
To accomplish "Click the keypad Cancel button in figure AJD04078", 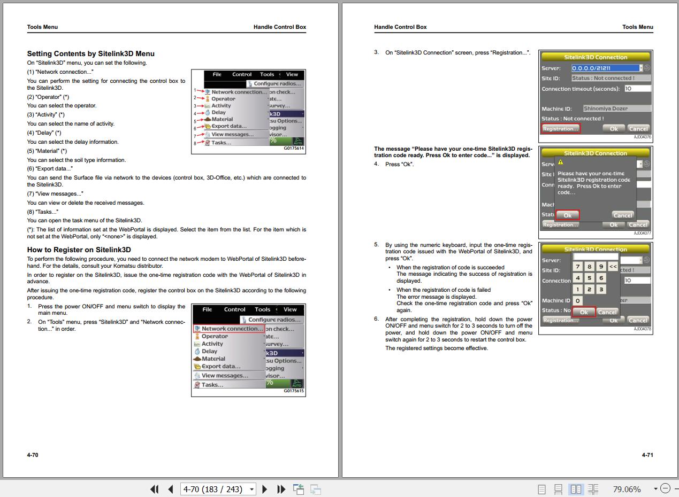I will click(x=607, y=312).
